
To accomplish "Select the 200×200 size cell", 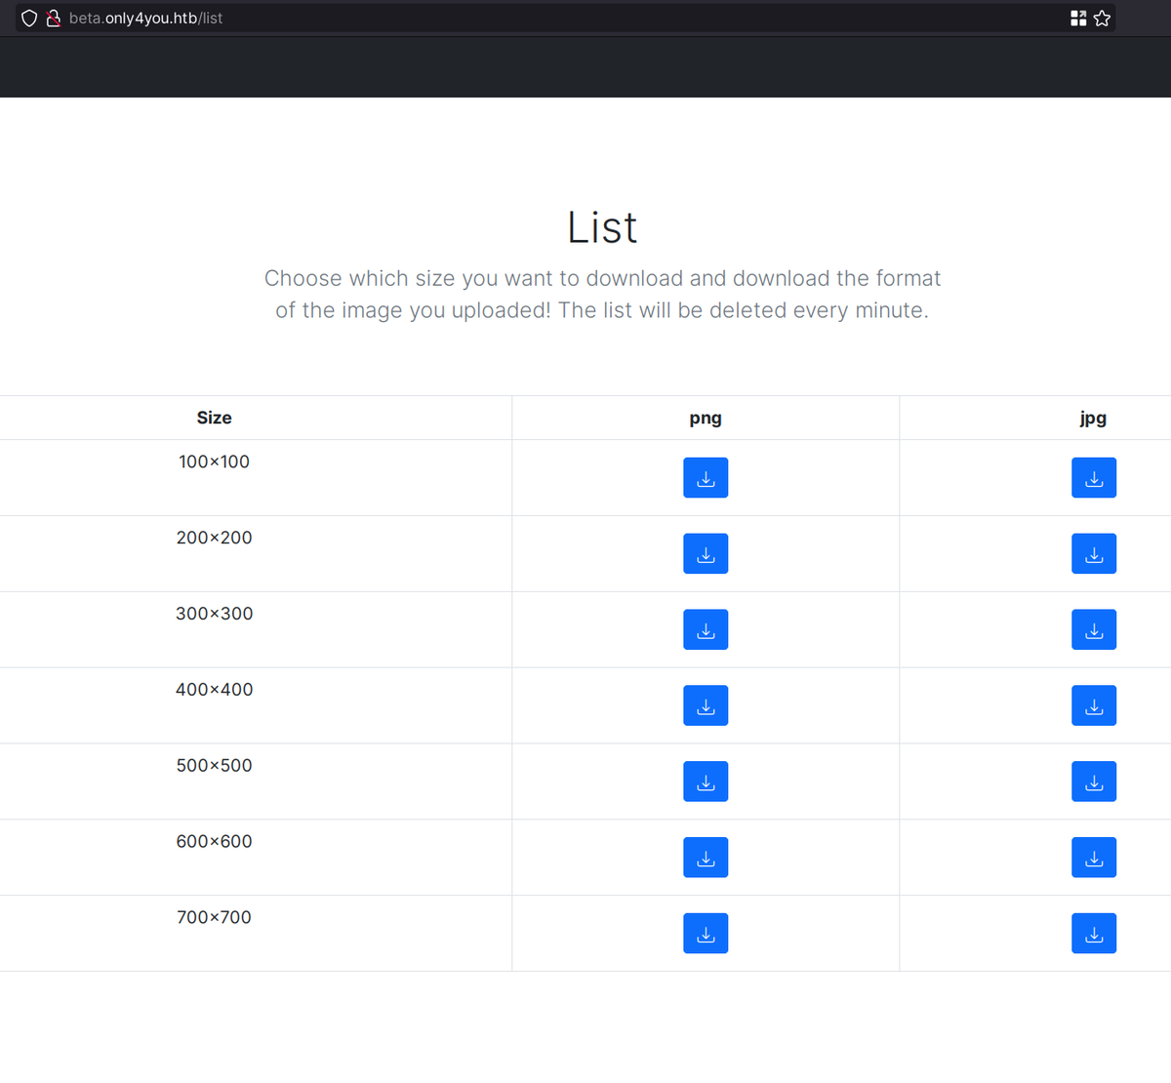I will 215,538.
